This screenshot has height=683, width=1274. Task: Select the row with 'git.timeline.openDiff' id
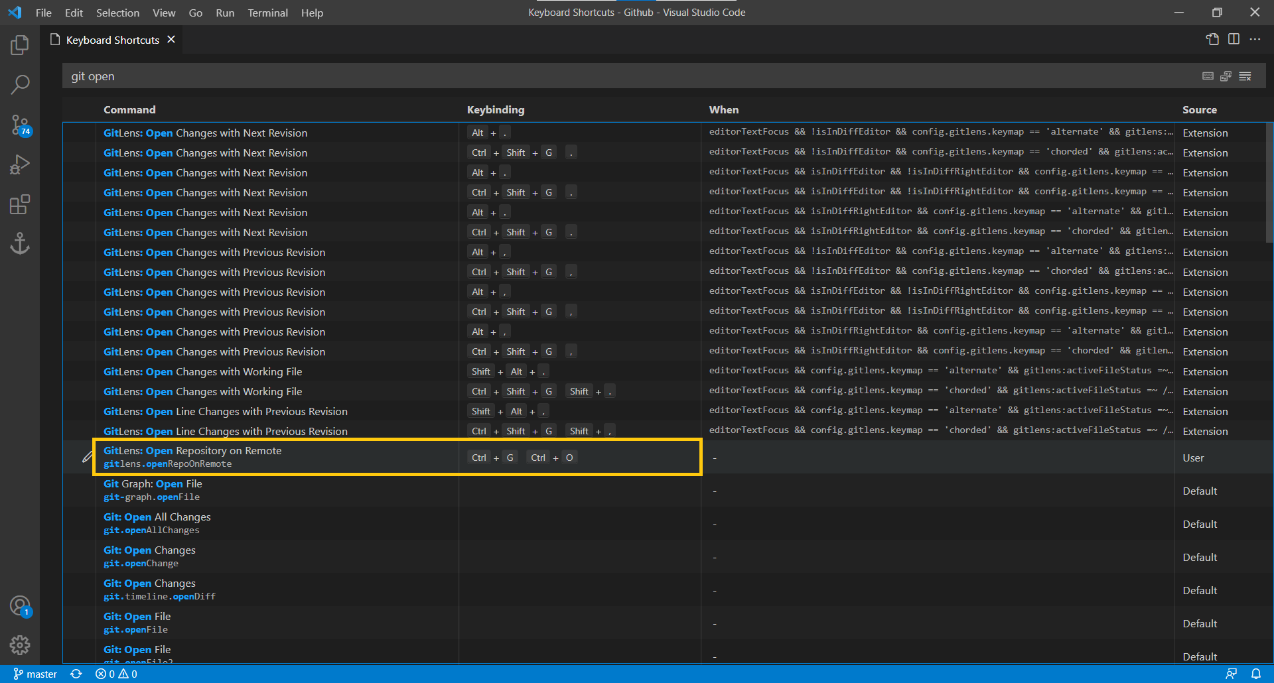point(668,590)
